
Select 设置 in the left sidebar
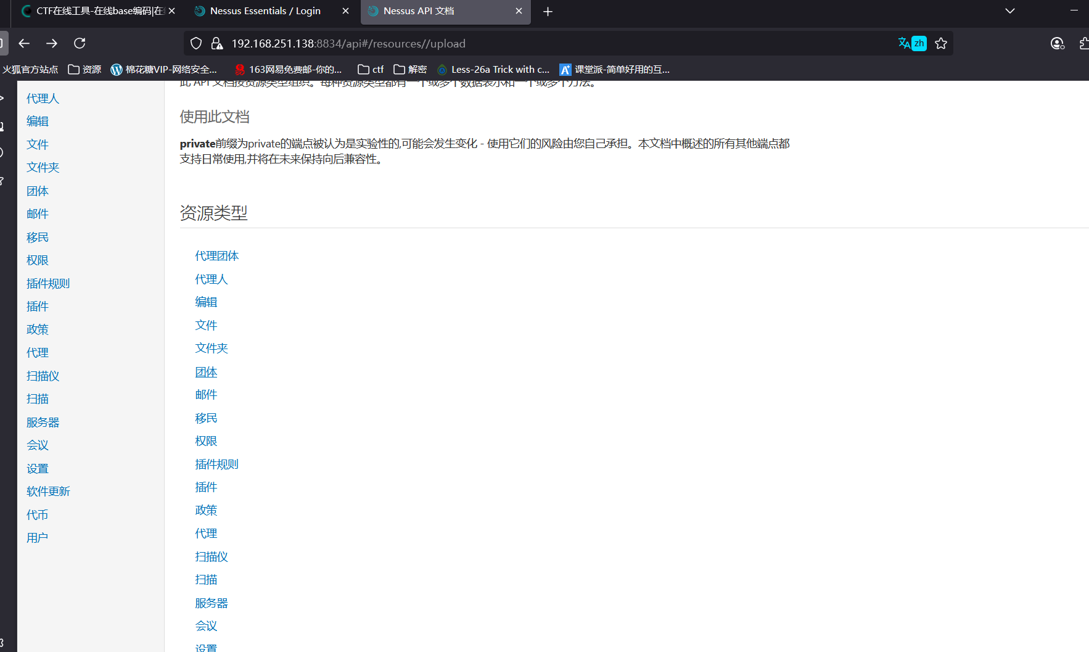(38, 469)
